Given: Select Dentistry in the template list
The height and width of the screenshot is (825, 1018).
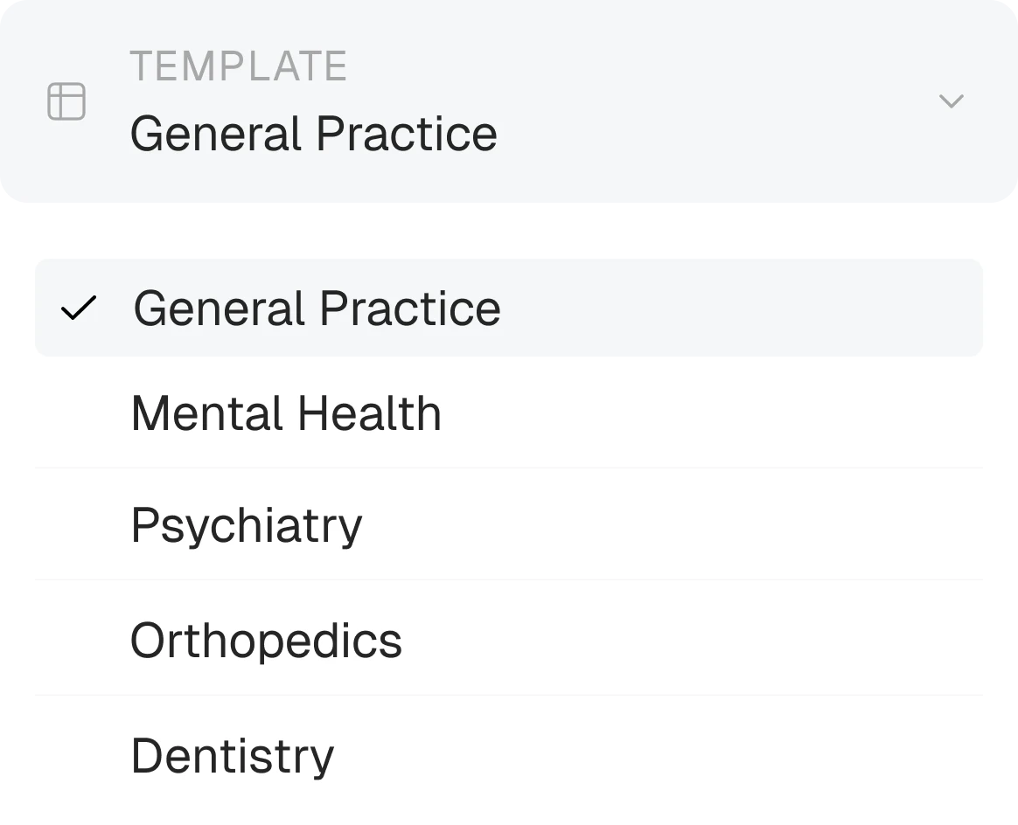Looking at the screenshot, I should (509, 755).
